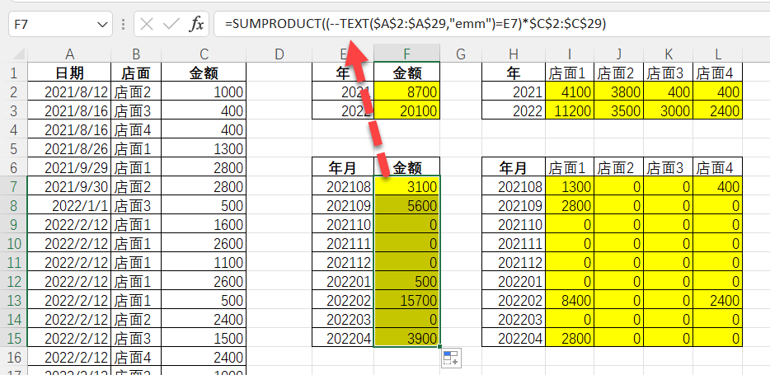Select column A header
The height and width of the screenshot is (375, 770).
pos(69,54)
